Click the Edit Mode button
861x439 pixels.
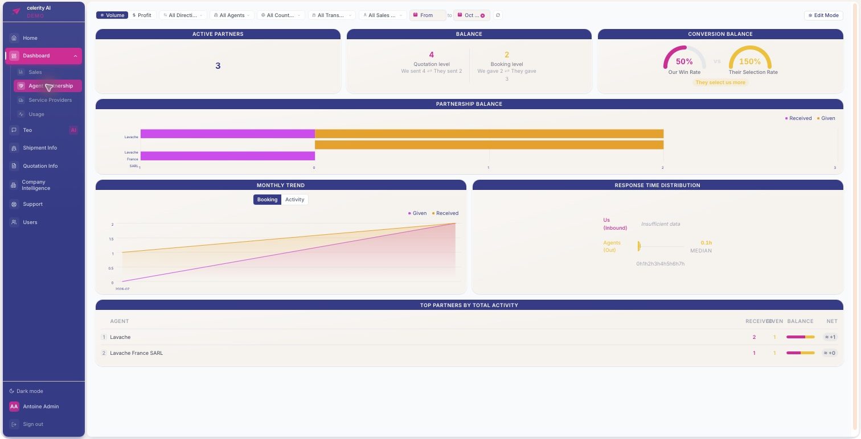point(823,15)
